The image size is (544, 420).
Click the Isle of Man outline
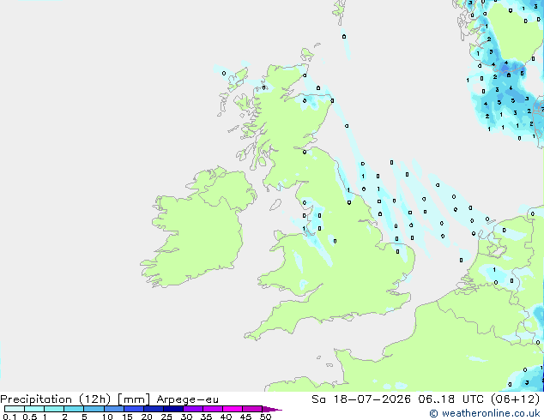pyautogui.click(x=275, y=205)
